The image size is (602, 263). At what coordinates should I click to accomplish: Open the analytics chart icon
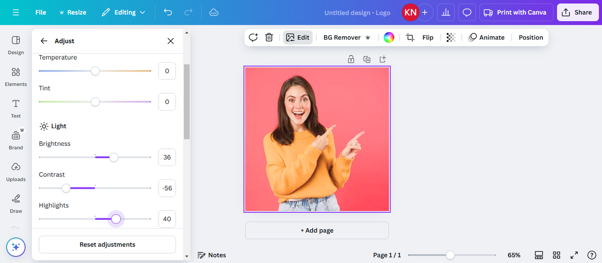[x=446, y=12]
